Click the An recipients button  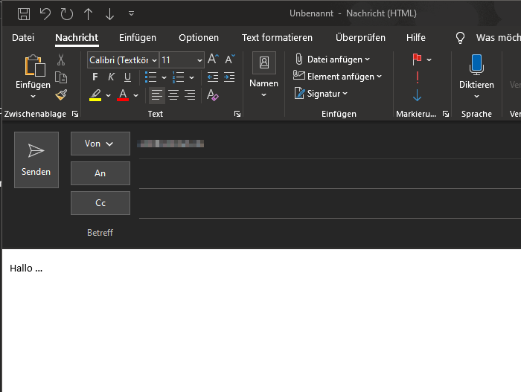click(x=100, y=173)
